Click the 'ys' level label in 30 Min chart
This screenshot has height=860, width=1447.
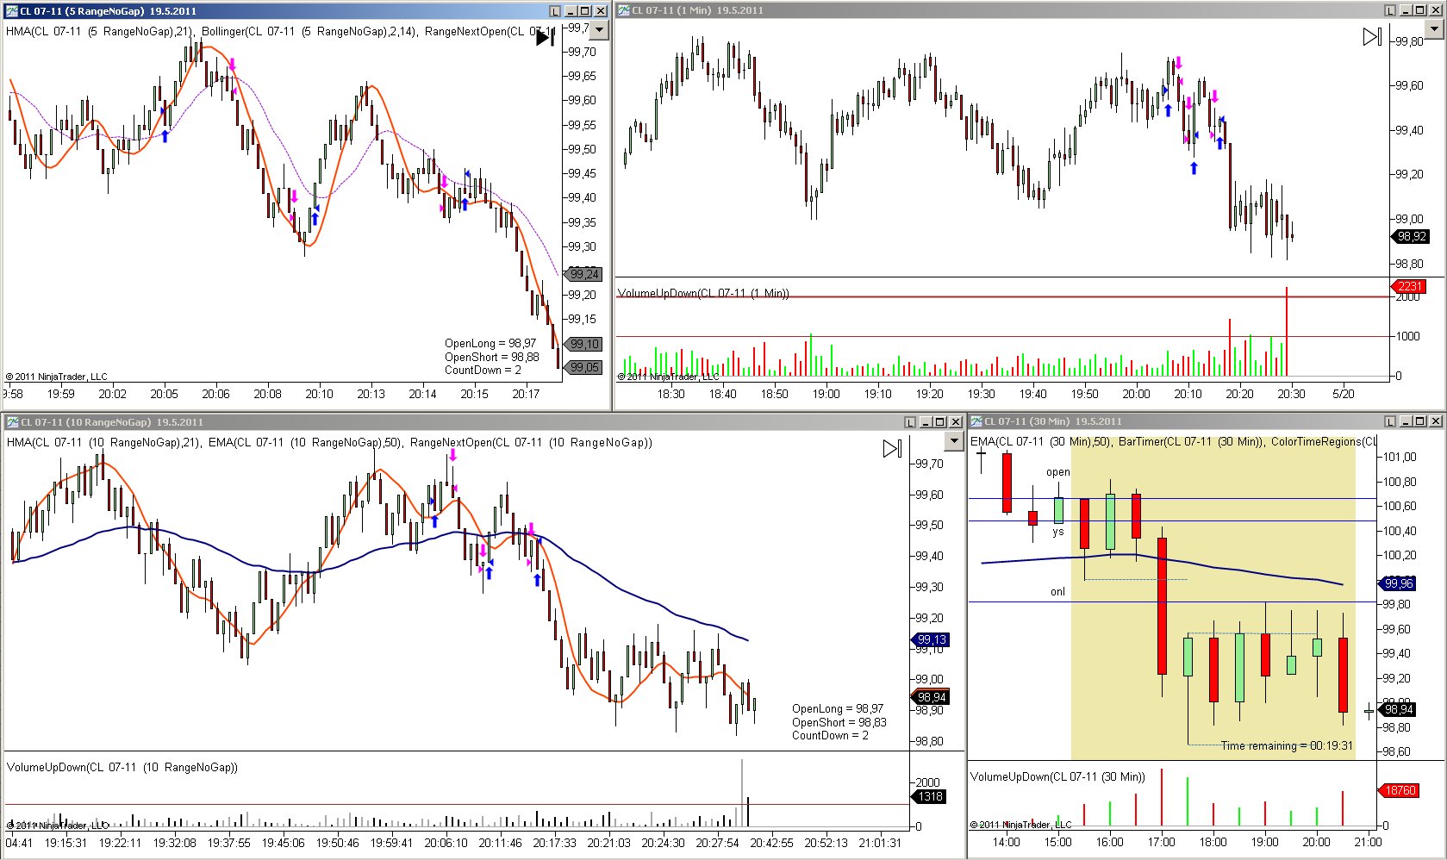point(1058,532)
